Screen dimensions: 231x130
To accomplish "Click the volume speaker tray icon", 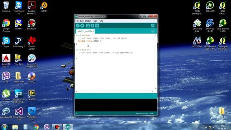I will [214, 127].
